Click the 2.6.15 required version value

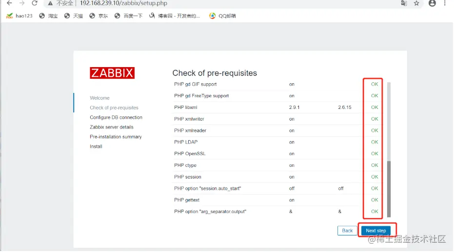345,107
